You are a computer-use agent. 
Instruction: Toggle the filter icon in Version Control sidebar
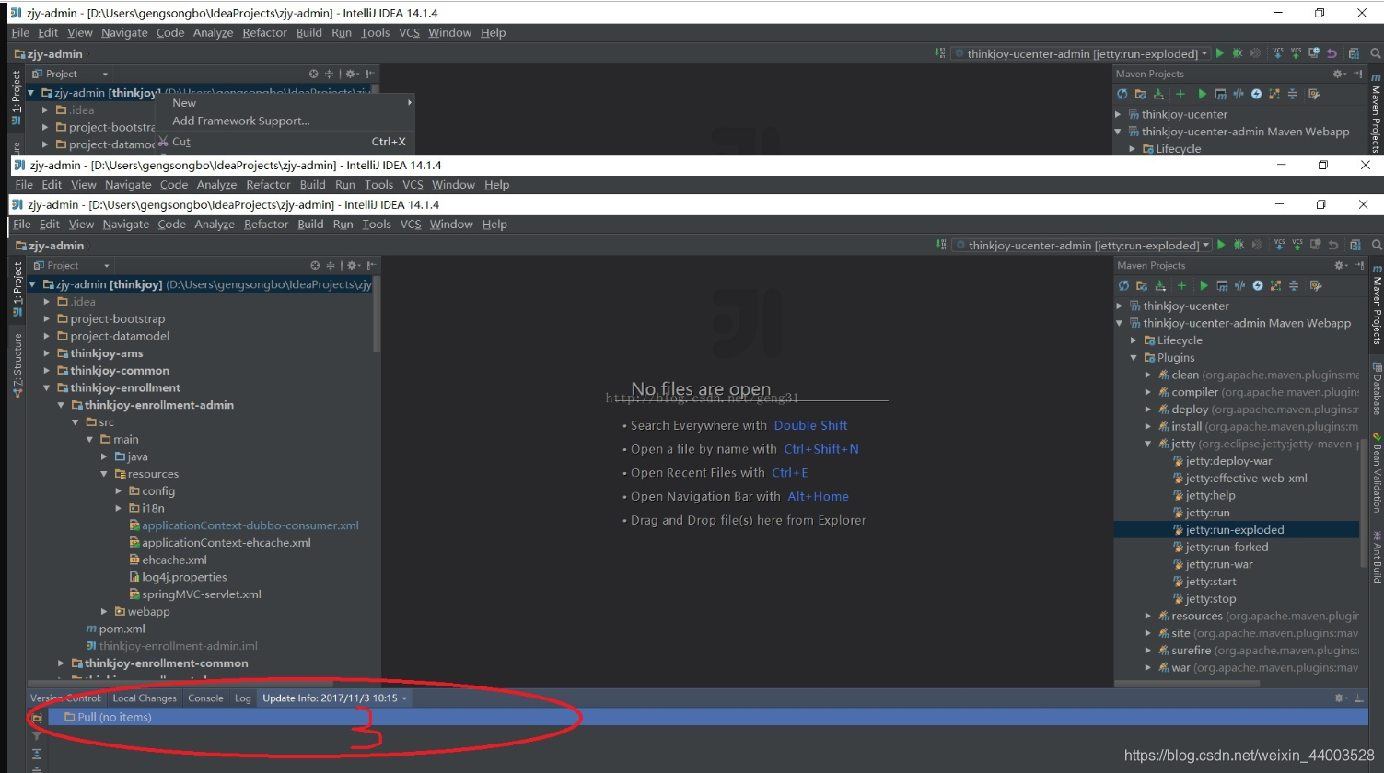[x=37, y=735]
